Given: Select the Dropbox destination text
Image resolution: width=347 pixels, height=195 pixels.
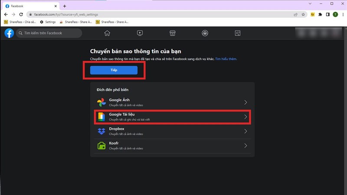Looking at the screenshot, I should coord(117,129).
